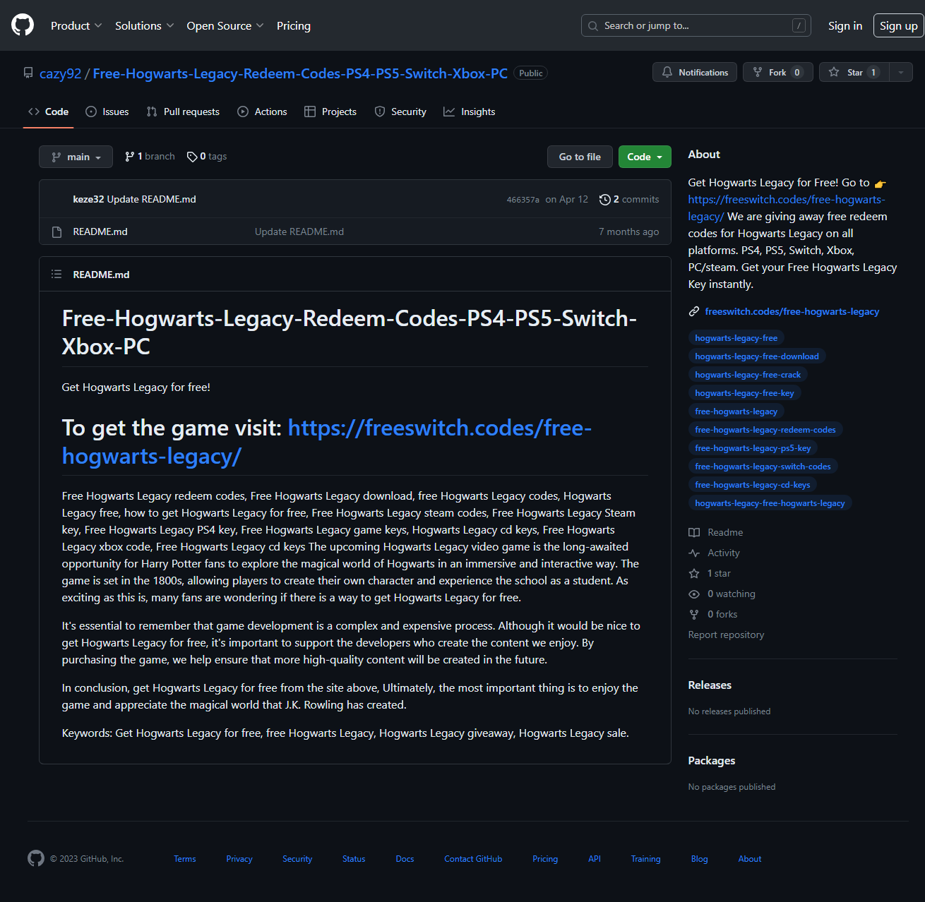
Task: View the 1 branch link
Action: [x=150, y=157]
